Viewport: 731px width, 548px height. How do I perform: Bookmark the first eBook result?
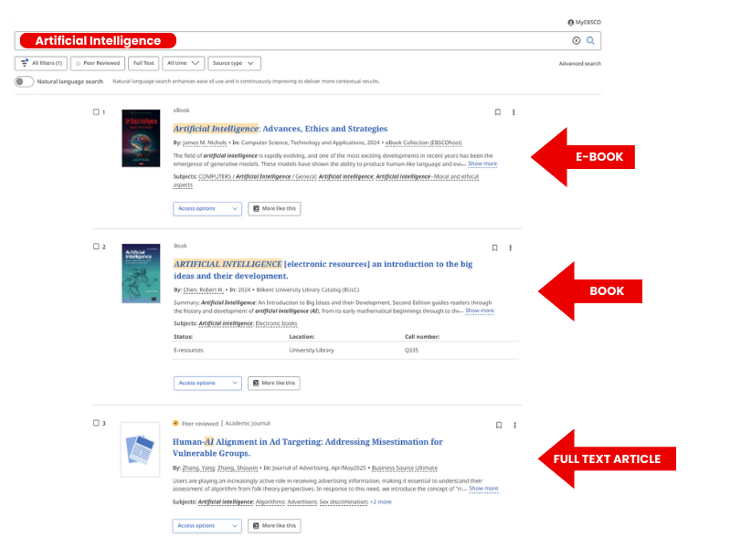[x=497, y=112]
